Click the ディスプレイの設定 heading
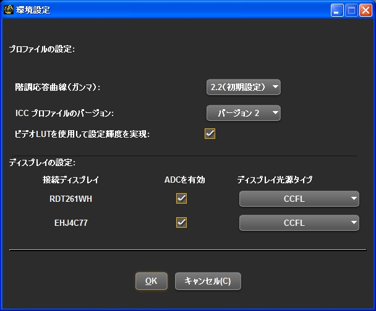 click(42, 163)
